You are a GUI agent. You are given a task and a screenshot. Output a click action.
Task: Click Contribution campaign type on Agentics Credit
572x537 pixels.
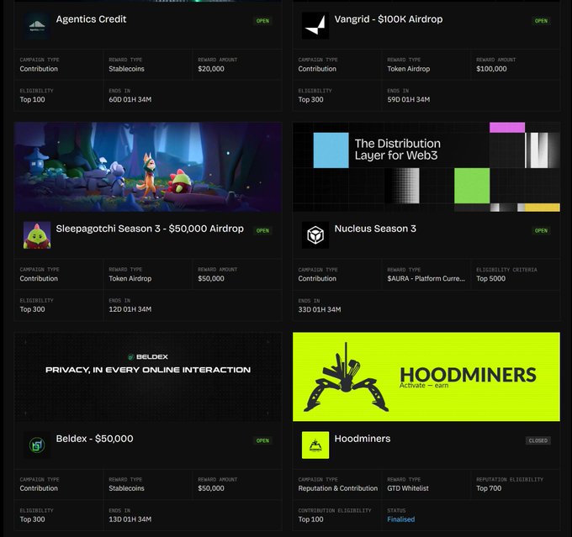tap(39, 69)
